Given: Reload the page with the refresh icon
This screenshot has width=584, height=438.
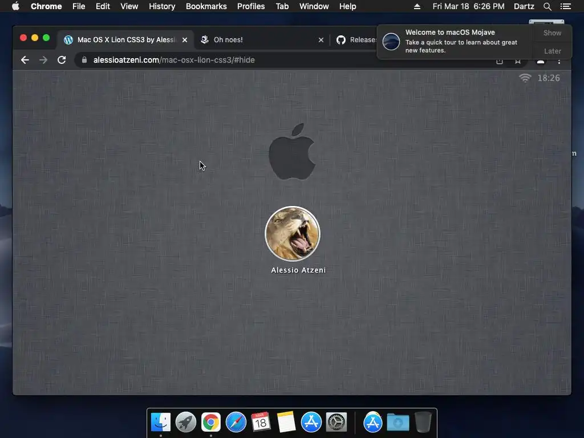Looking at the screenshot, I should (x=62, y=60).
